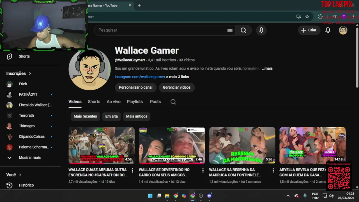Click the taskbar microphone tray icon
This screenshot has height=202, width=359.
tap(305, 196)
